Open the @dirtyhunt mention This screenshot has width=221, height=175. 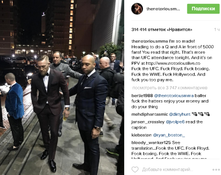pos(180,114)
